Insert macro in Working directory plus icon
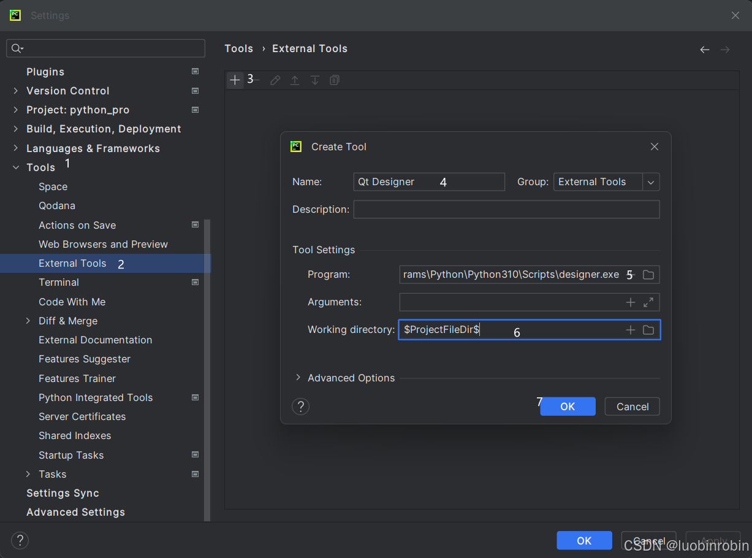The width and height of the screenshot is (752, 558). (x=630, y=330)
